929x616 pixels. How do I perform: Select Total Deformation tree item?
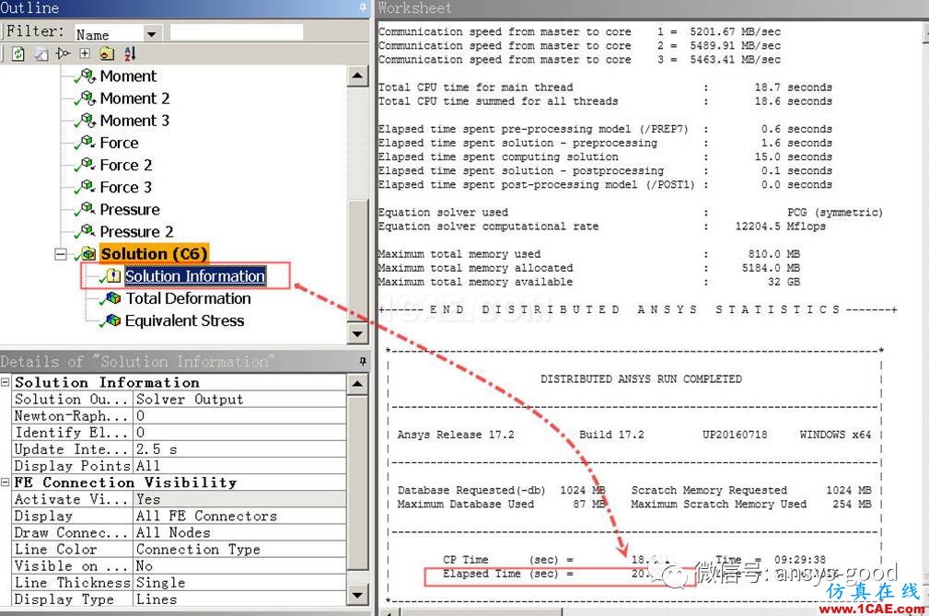(188, 298)
